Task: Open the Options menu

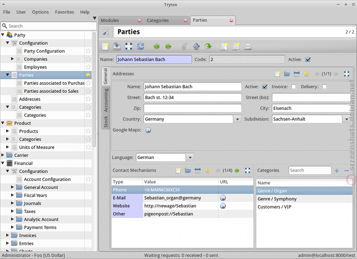Action: tap(40, 12)
